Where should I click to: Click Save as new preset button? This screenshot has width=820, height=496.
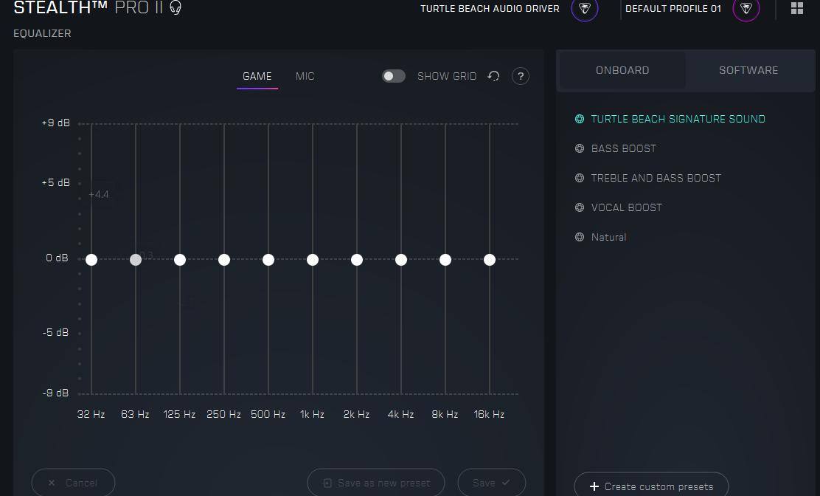376,483
